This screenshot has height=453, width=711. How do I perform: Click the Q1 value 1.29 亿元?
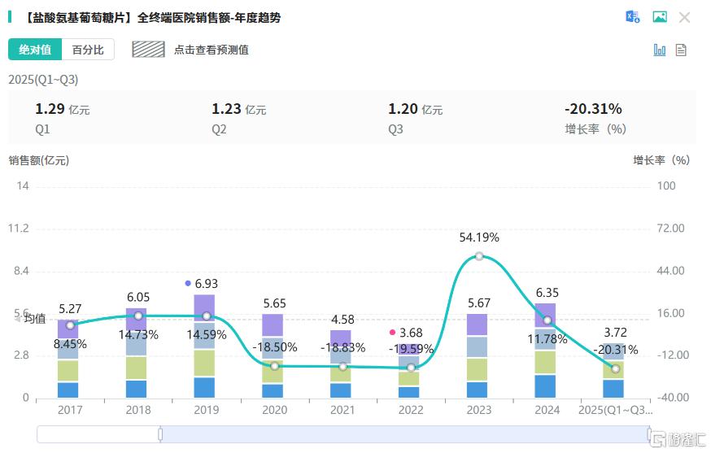63,109
